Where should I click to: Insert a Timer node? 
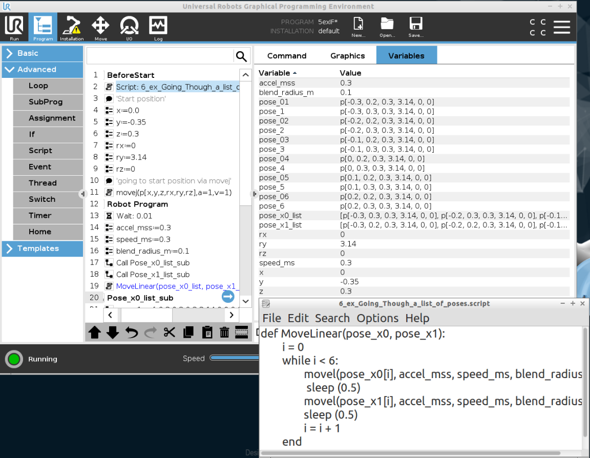(x=48, y=215)
